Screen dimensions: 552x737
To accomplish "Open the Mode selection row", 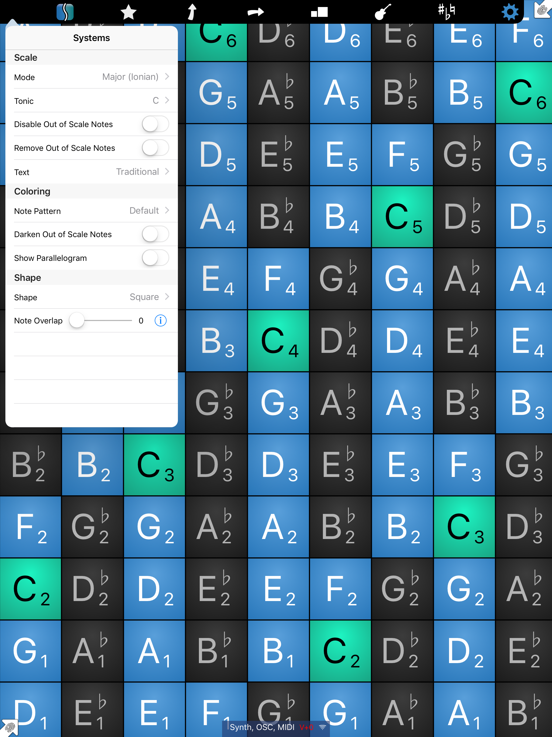I will [x=92, y=77].
